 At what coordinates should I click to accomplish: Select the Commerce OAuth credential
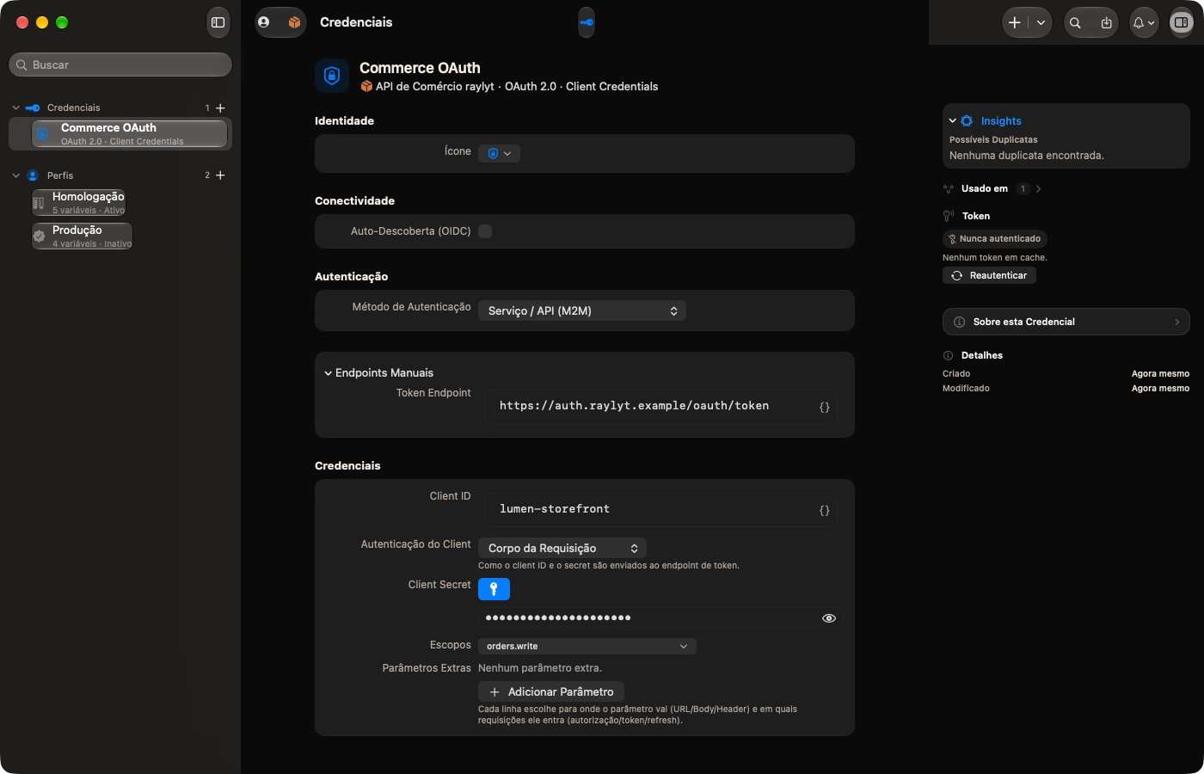[x=130, y=134]
